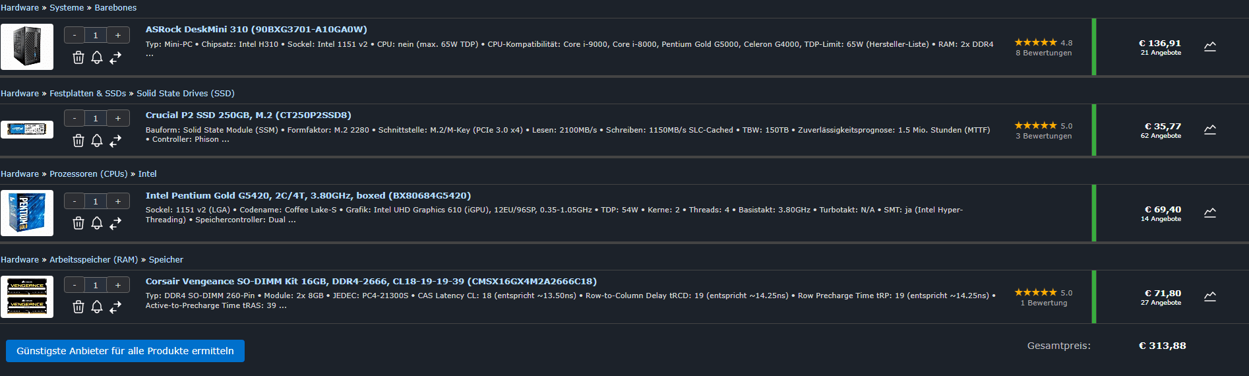The height and width of the screenshot is (376, 1249).
Task: Edit quantity field of Pentium Gold G5420
Action: pos(96,201)
